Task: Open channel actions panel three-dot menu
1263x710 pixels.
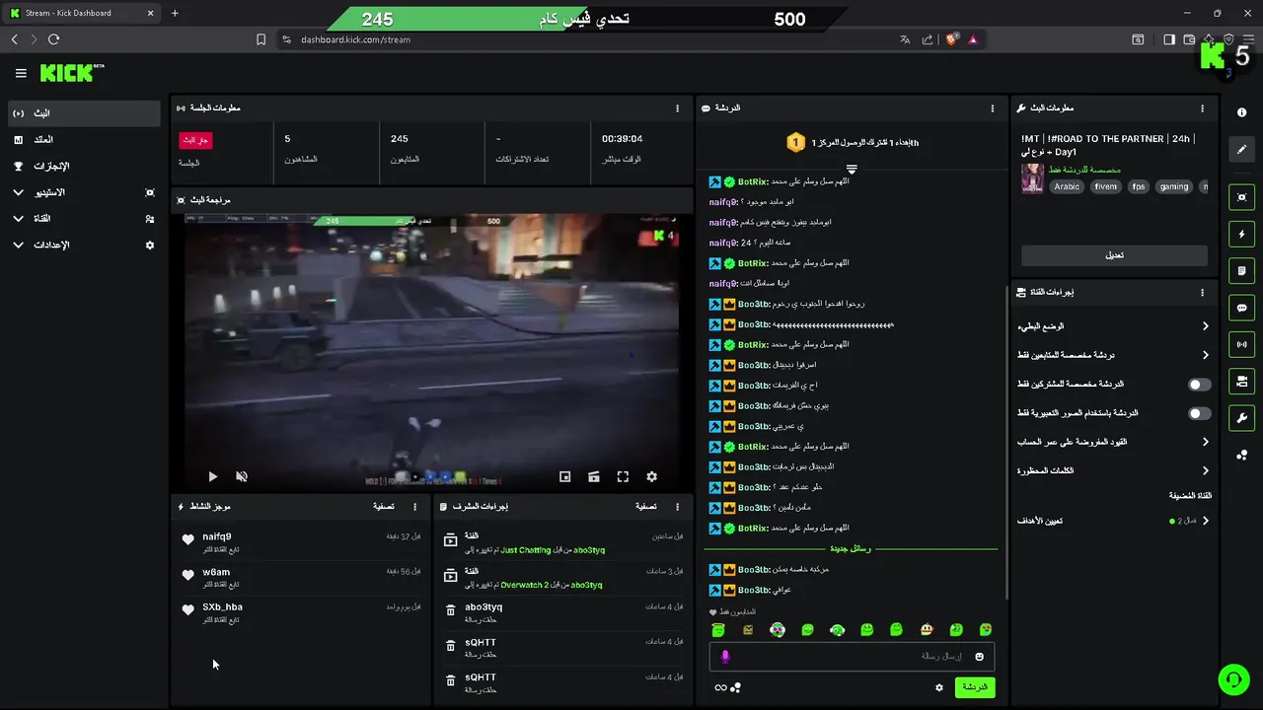Action: tap(1202, 292)
